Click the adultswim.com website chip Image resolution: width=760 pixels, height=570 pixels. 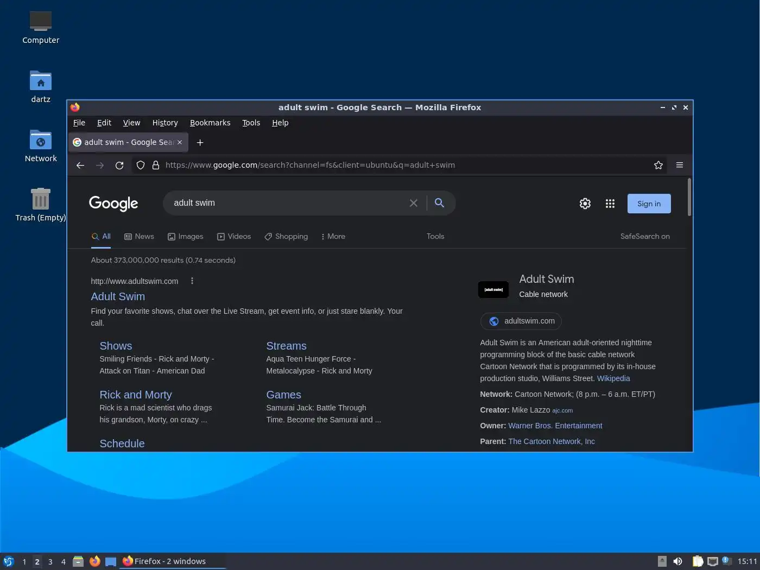(x=521, y=321)
